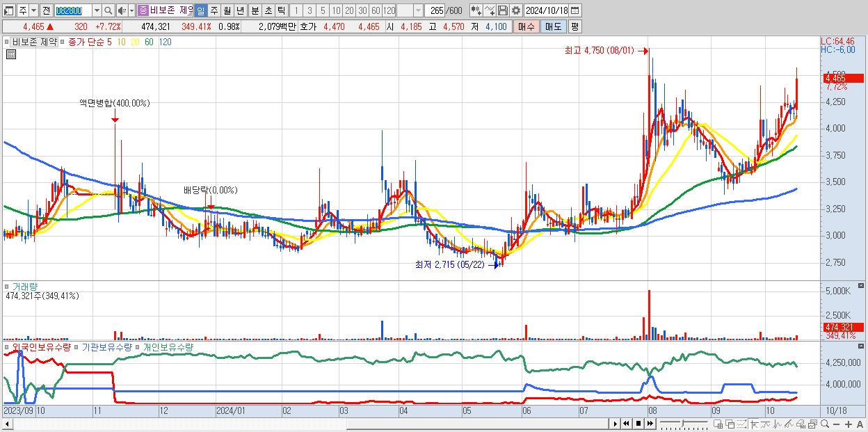868x432 pixels.
Task: Focus the stock code field 082800
Action: tap(73, 10)
